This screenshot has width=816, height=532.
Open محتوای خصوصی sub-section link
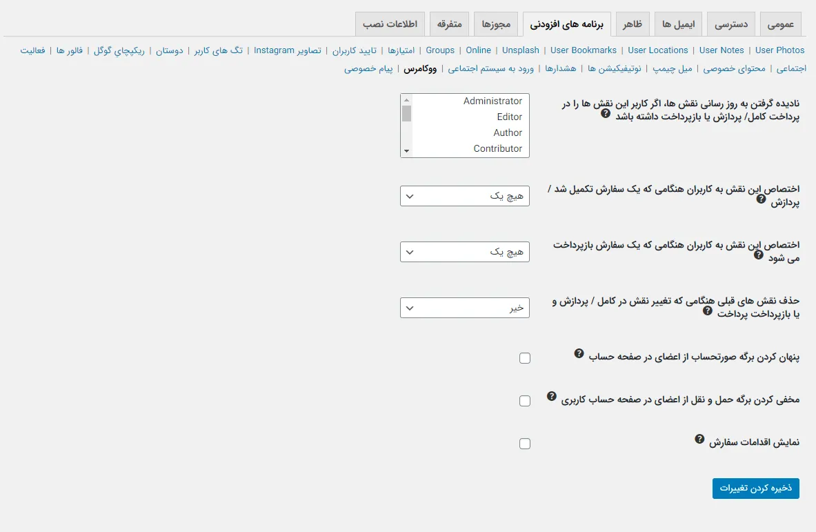pyautogui.click(x=735, y=69)
